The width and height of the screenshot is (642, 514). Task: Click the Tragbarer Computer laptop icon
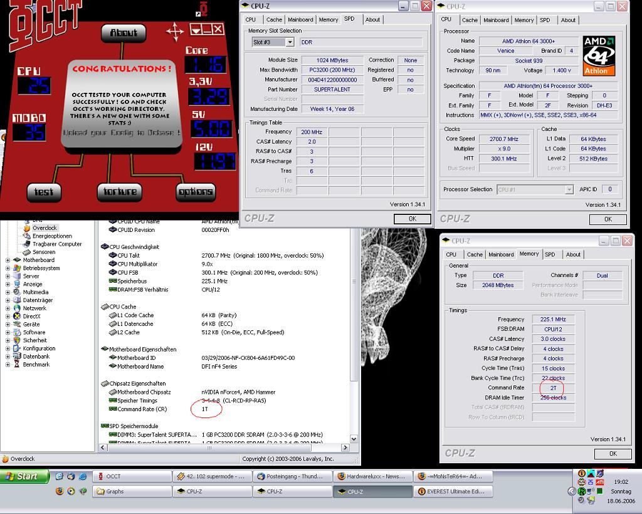click(x=27, y=244)
